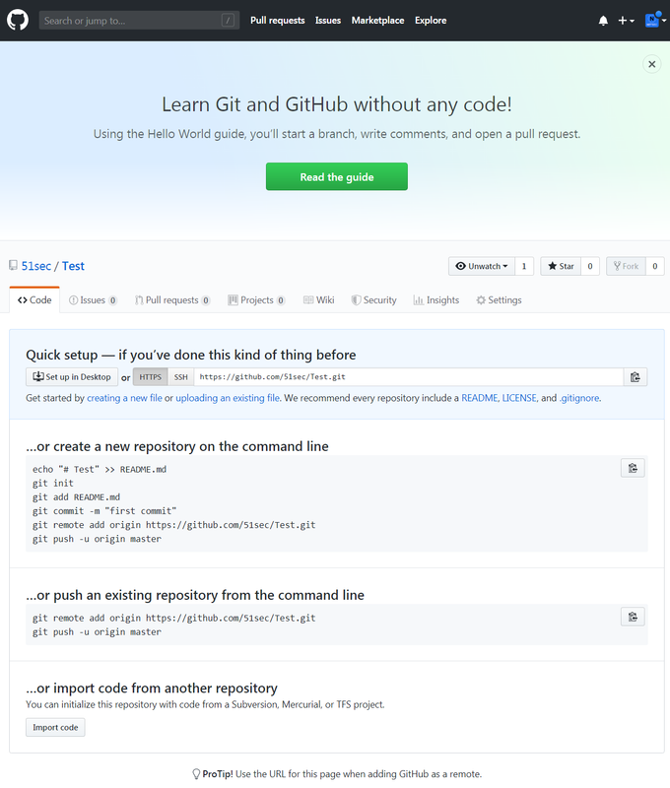Open the LICENSE link
This screenshot has width=670, height=788.
click(519, 398)
